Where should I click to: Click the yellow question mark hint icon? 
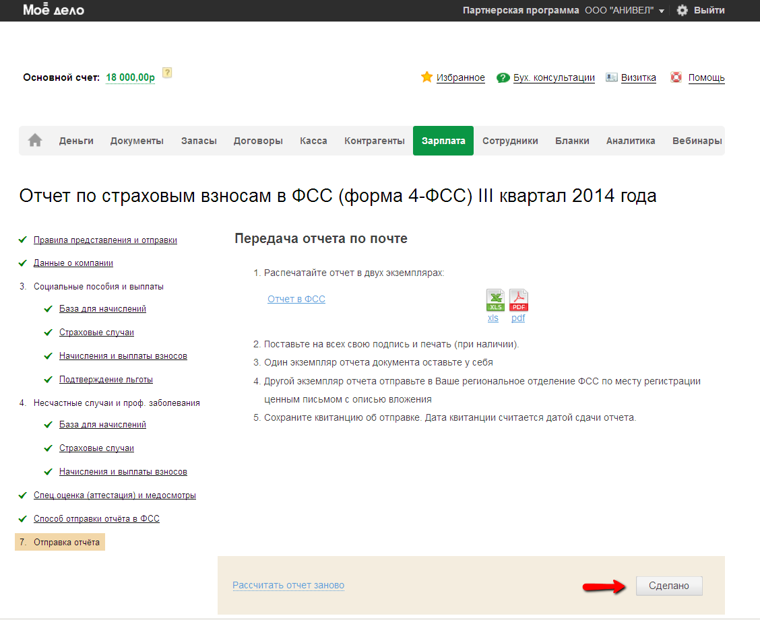coord(167,73)
